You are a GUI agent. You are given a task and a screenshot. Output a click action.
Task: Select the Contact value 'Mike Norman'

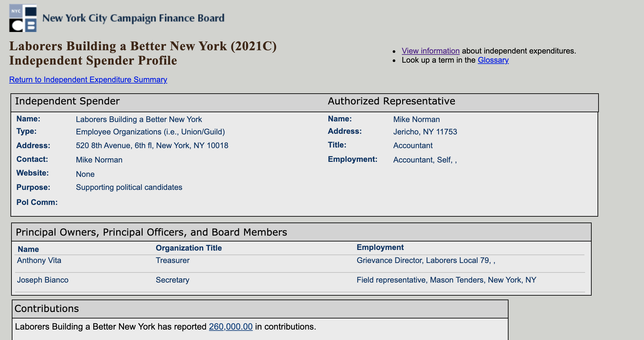click(x=99, y=160)
